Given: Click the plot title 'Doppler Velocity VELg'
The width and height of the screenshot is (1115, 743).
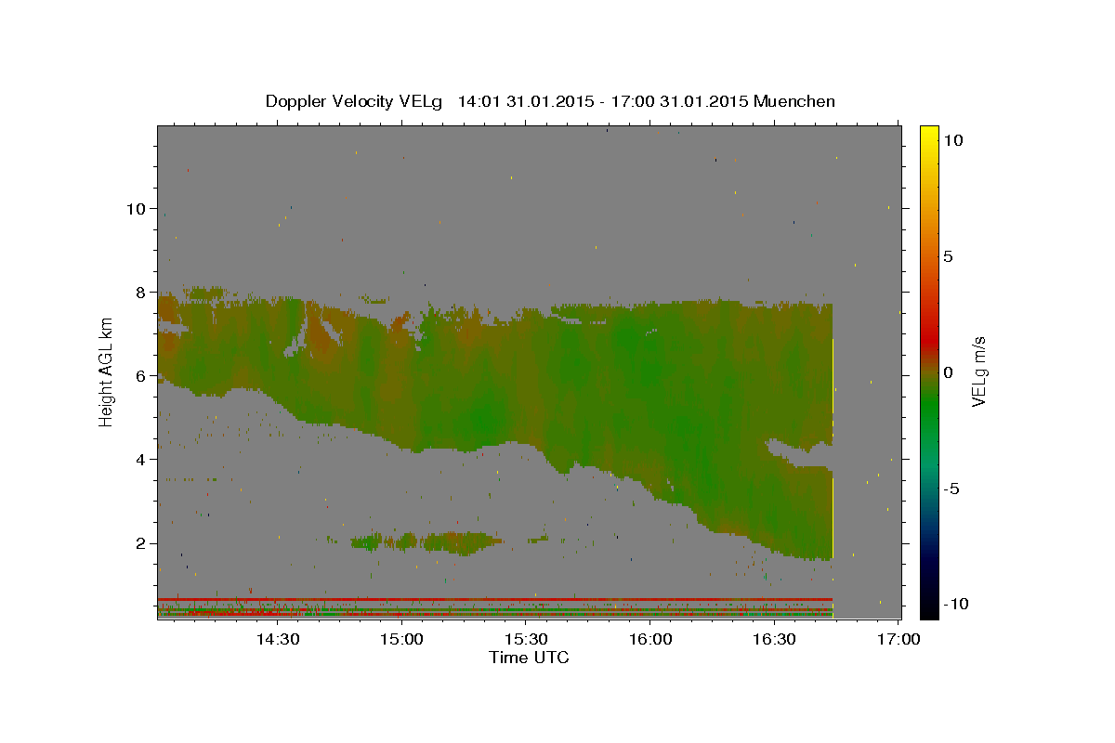Looking at the screenshot, I should pos(355,101).
